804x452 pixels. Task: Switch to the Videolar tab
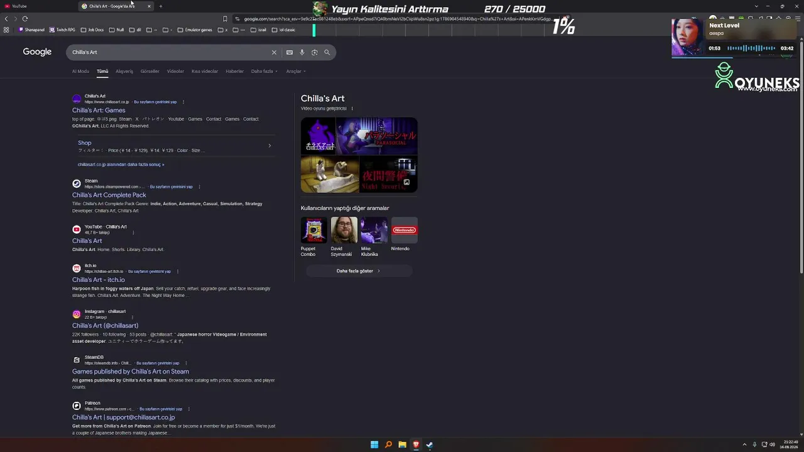click(175, 71)
